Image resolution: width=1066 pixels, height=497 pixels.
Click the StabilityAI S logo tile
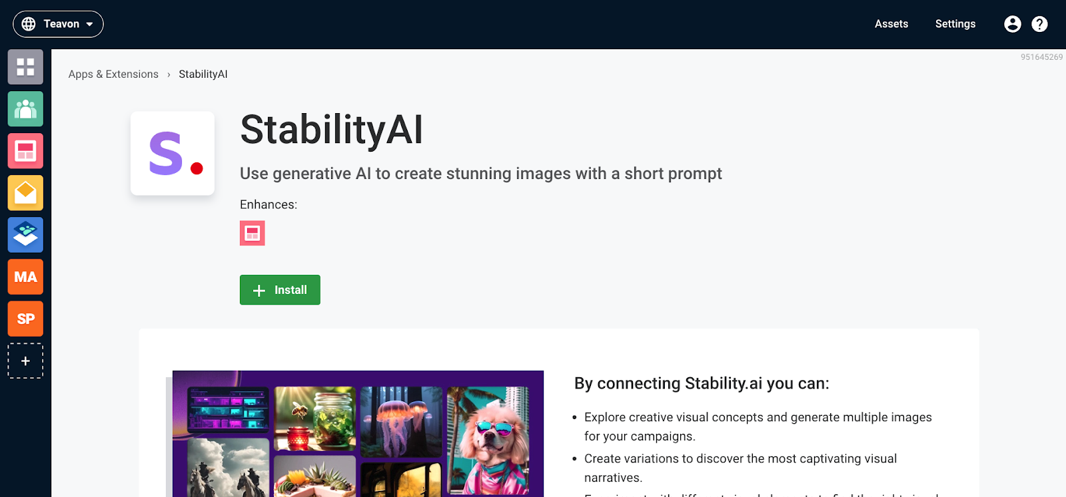click(x=173, y=153)
